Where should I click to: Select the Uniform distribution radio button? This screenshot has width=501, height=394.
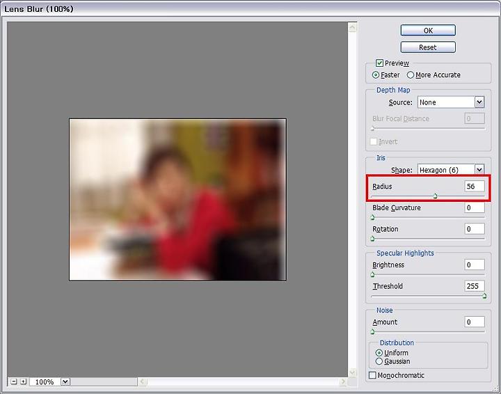pyautogui.click(x=379, y=353)
